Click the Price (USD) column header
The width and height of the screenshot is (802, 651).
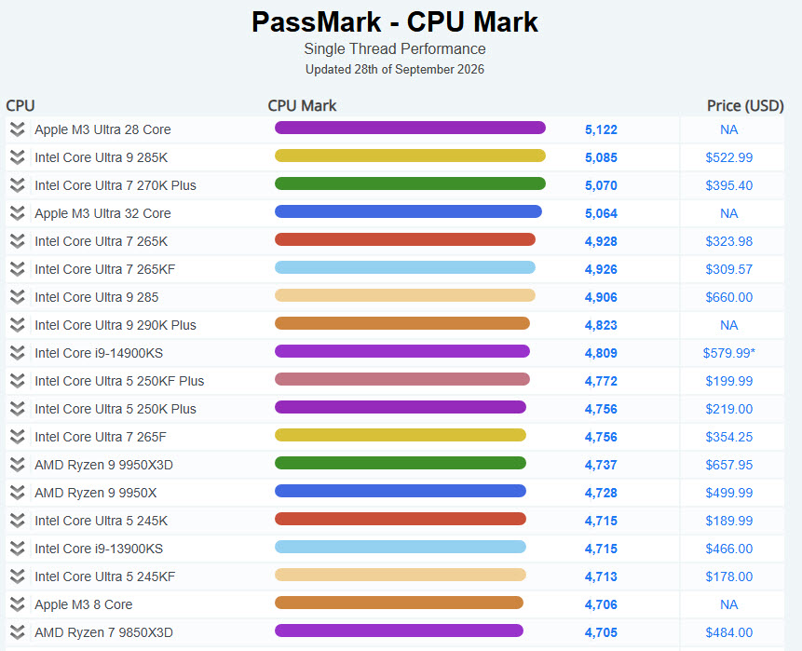tap(745, 106)
